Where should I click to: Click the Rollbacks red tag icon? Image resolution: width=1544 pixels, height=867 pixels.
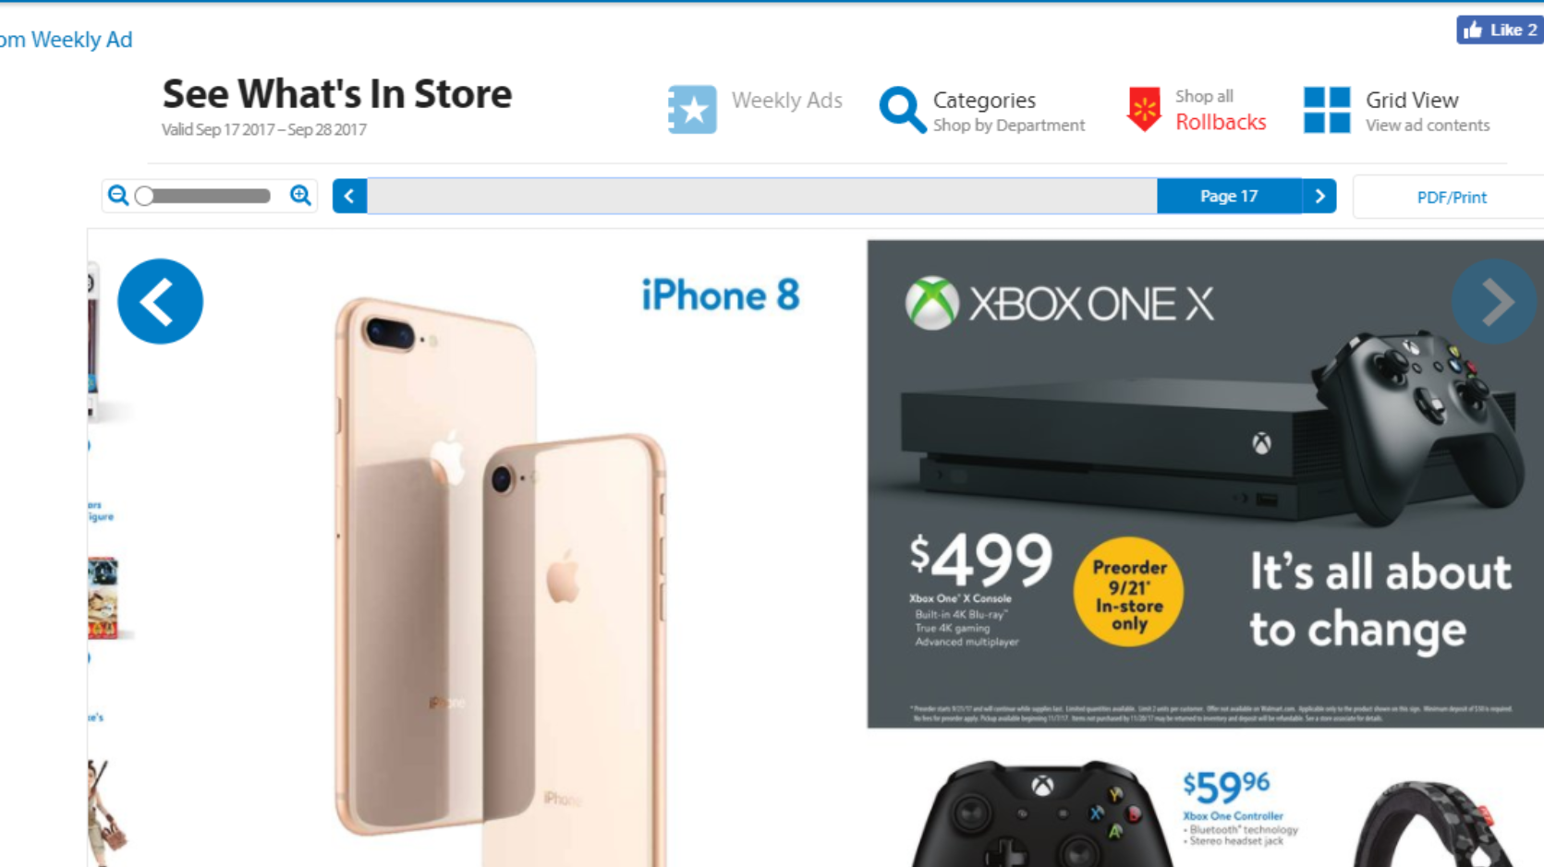1144,110
